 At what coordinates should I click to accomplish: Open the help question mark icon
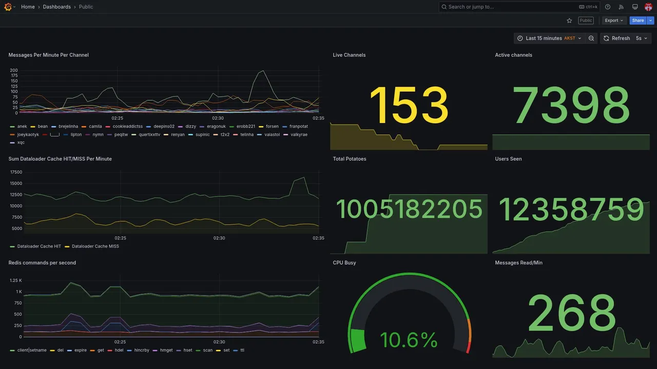click(x=608, y=7)
